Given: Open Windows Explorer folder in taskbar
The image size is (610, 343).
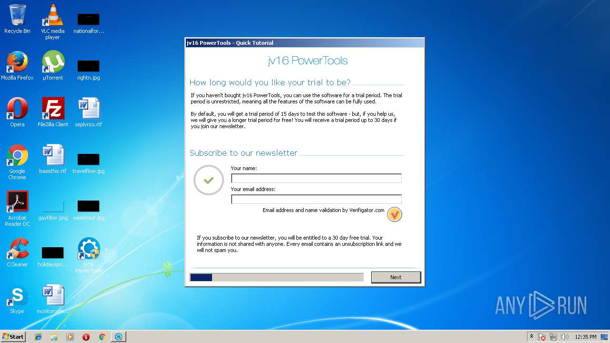Looking at the screenshot, I should 54,337.
